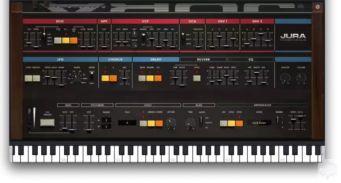Toggle the LFO SYNC button
The width and height of the screenshot is (341, 183).
point(28,79)
